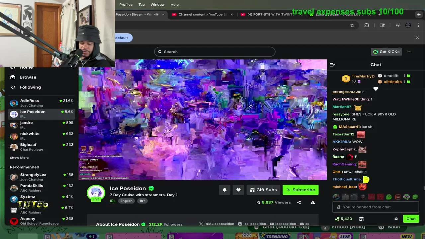Close the Poseidon Stream browser tab
Viewport: 425px width, 239px height.
point(163,15)
